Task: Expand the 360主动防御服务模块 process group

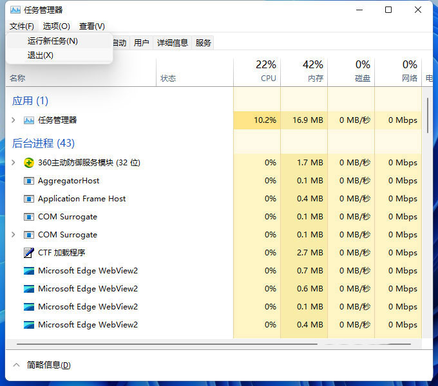Action: click(x=14, y=163)
